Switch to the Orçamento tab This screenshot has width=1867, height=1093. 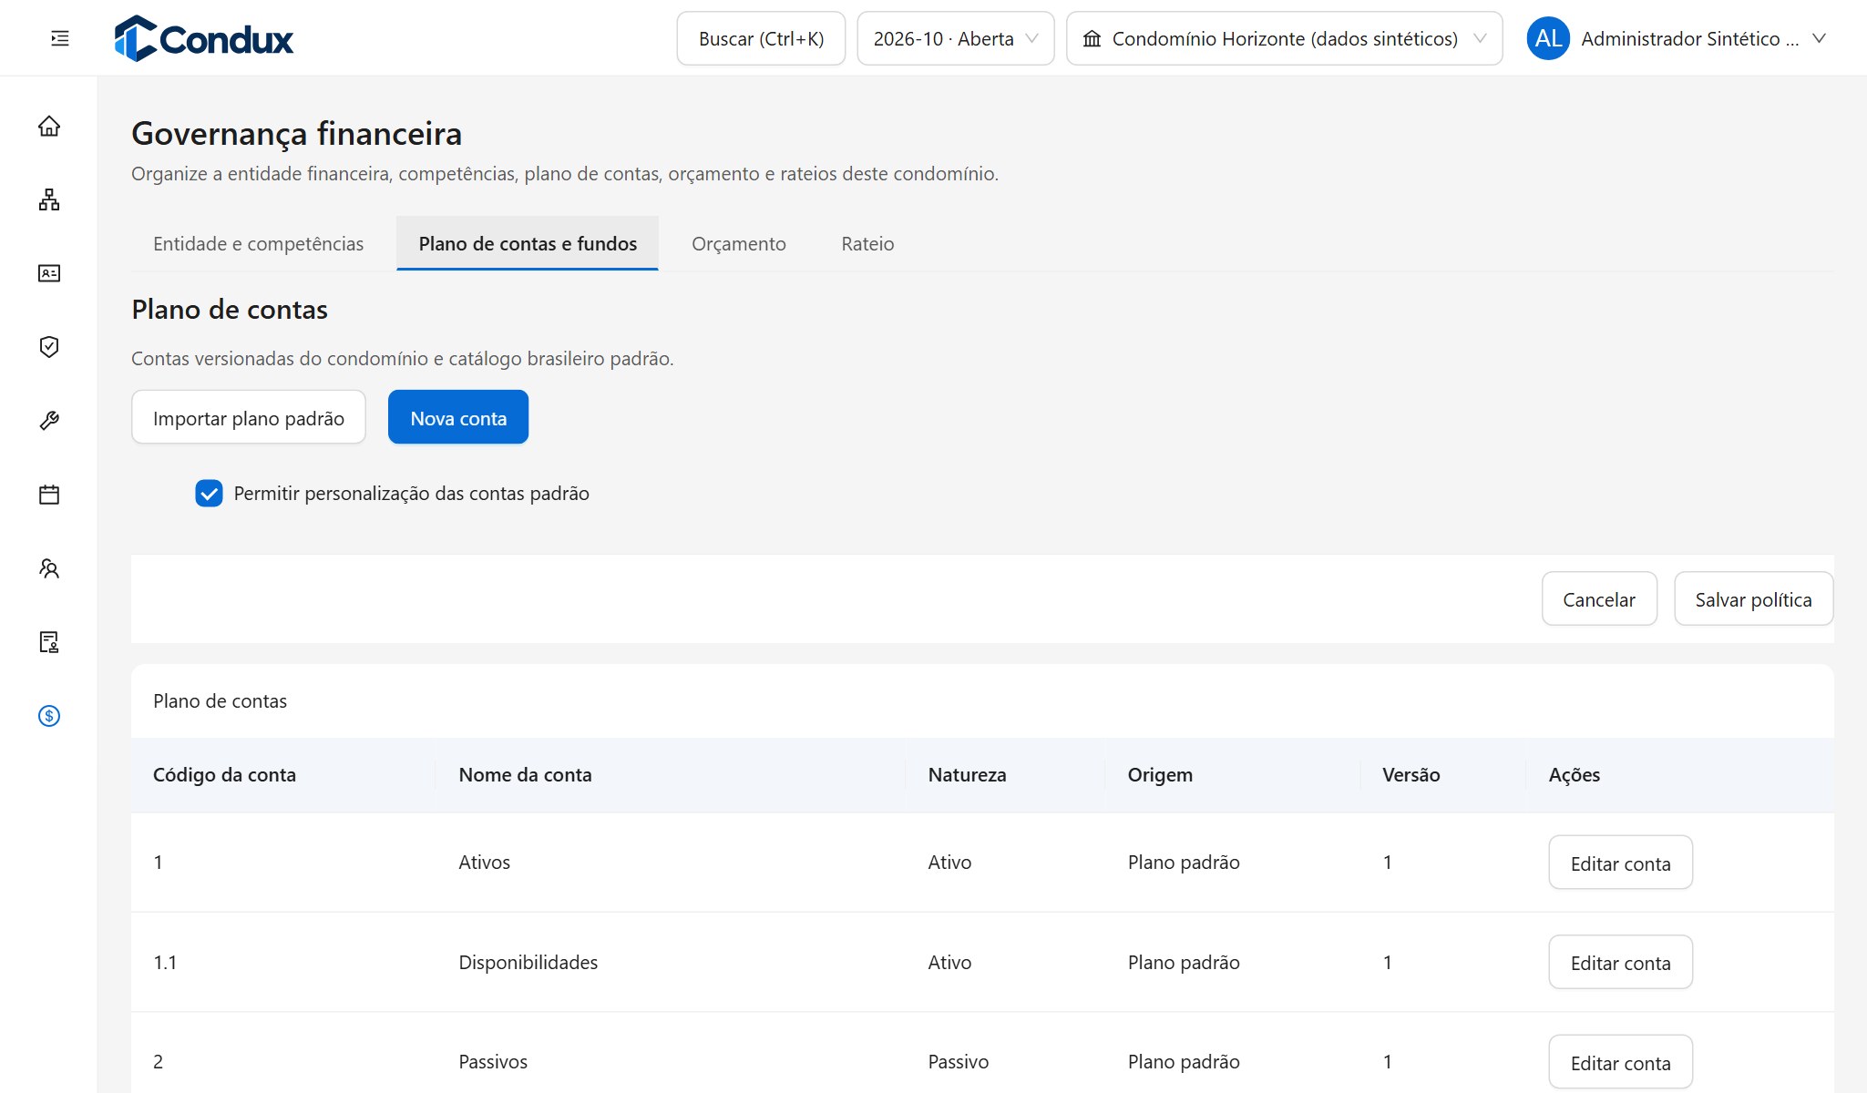(x=738, y=244)
